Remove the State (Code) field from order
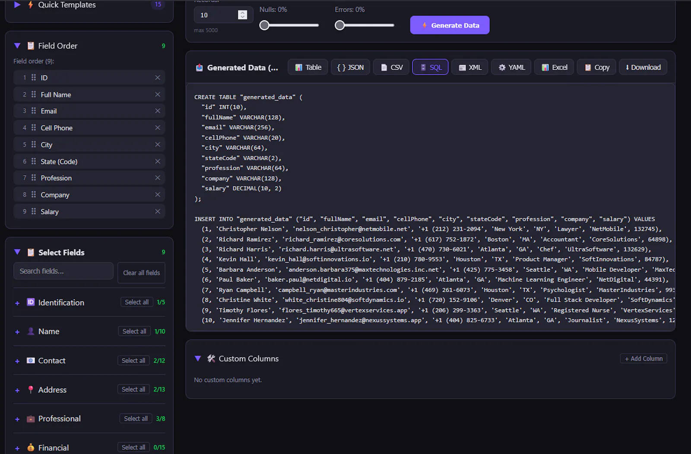 coord(158,161)
